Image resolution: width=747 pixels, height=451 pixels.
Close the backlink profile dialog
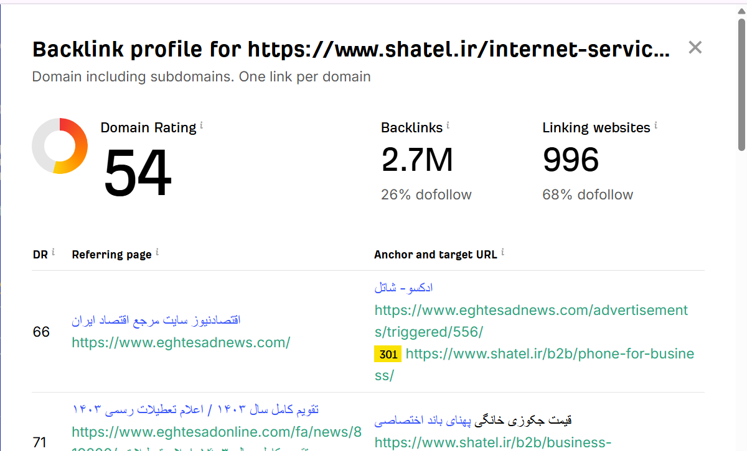695,47
